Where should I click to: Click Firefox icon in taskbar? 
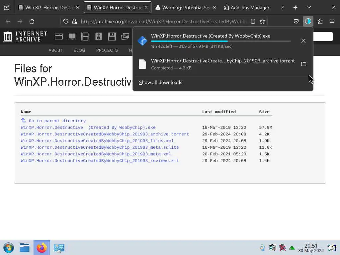[x=42, y=248]
